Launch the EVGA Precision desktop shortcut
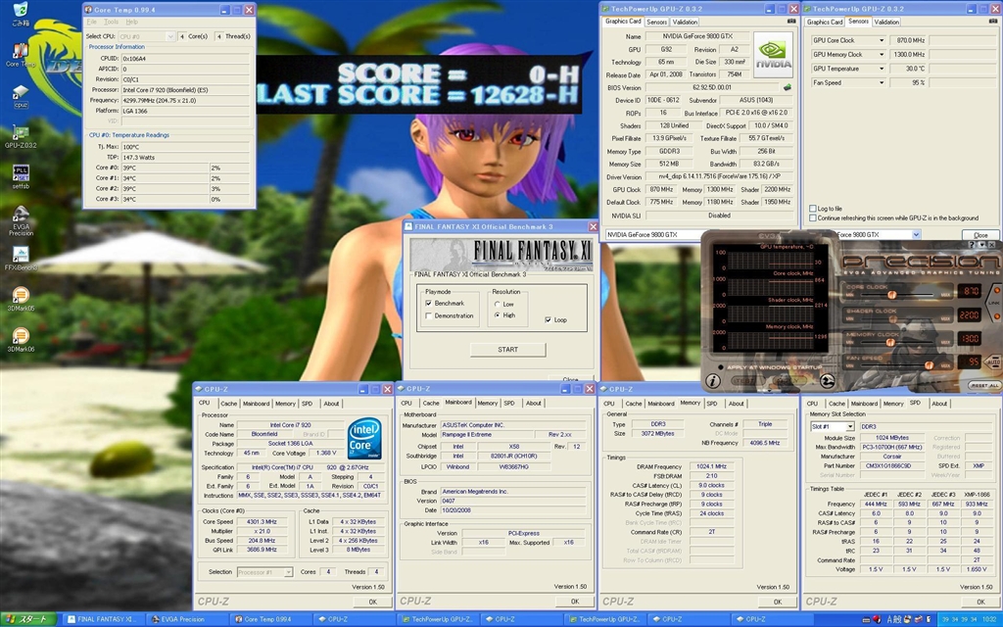 pos(21,221)
